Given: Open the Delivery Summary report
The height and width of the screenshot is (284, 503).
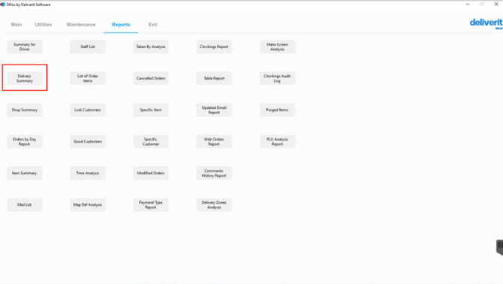Looking at the screenshot, I should coord(24,78).
